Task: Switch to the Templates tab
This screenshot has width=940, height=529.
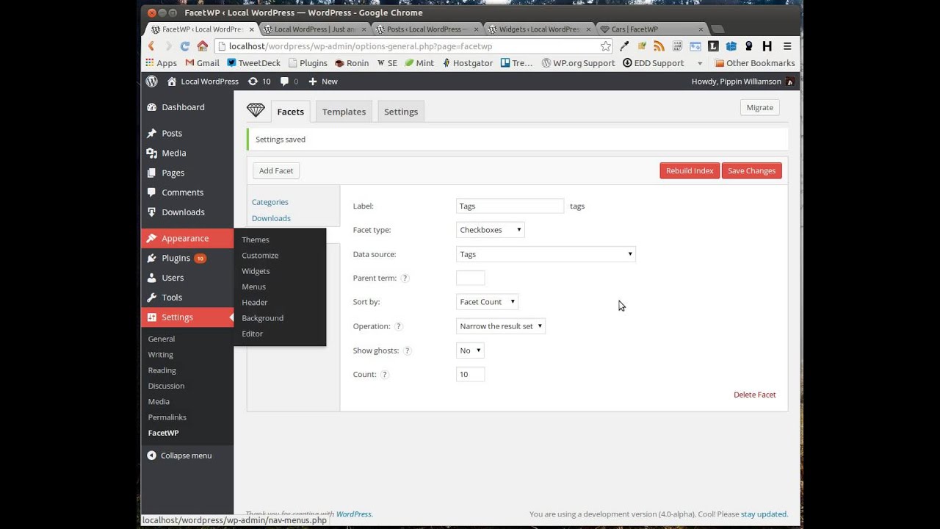Action: click(344, 112)
